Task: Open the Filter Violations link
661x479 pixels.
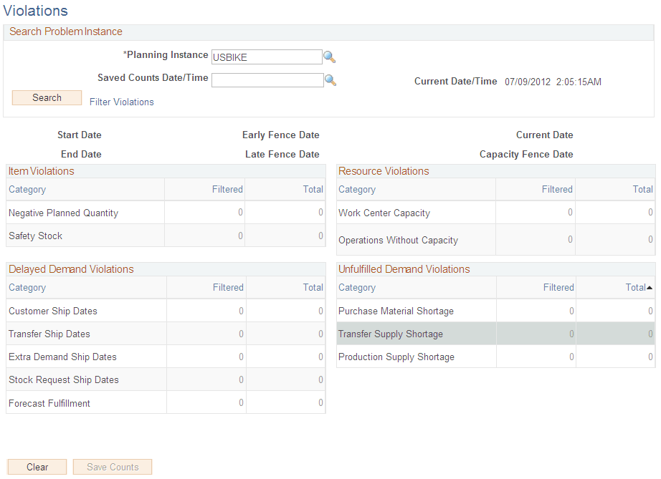Action: click(121, 102)
